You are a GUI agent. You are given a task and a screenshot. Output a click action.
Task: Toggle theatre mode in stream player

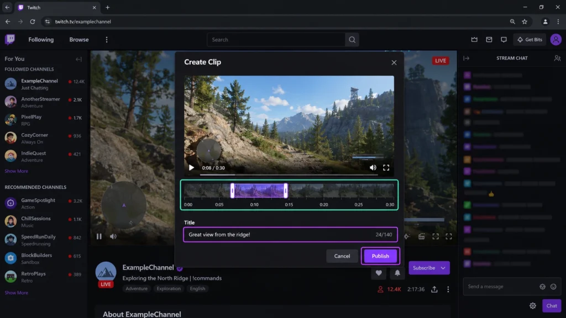436,236
